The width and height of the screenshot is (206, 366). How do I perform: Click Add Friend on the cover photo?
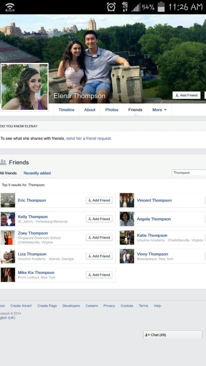(186, 95)
